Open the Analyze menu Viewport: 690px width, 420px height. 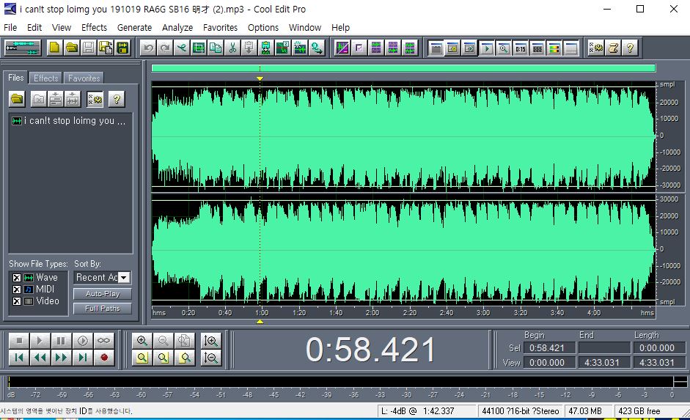(177, 27)
